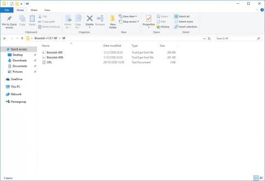
Task: Click the Search ttf box
Action: point(238,38)
